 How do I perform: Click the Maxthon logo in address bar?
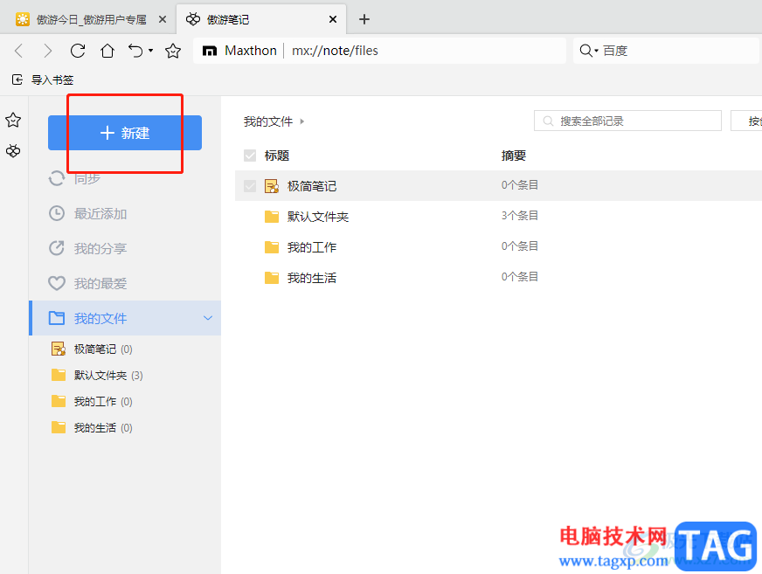click(x=210, y=51)
